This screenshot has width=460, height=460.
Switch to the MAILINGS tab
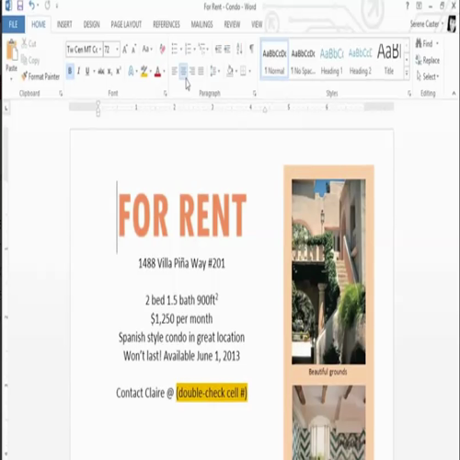point(201,24)
